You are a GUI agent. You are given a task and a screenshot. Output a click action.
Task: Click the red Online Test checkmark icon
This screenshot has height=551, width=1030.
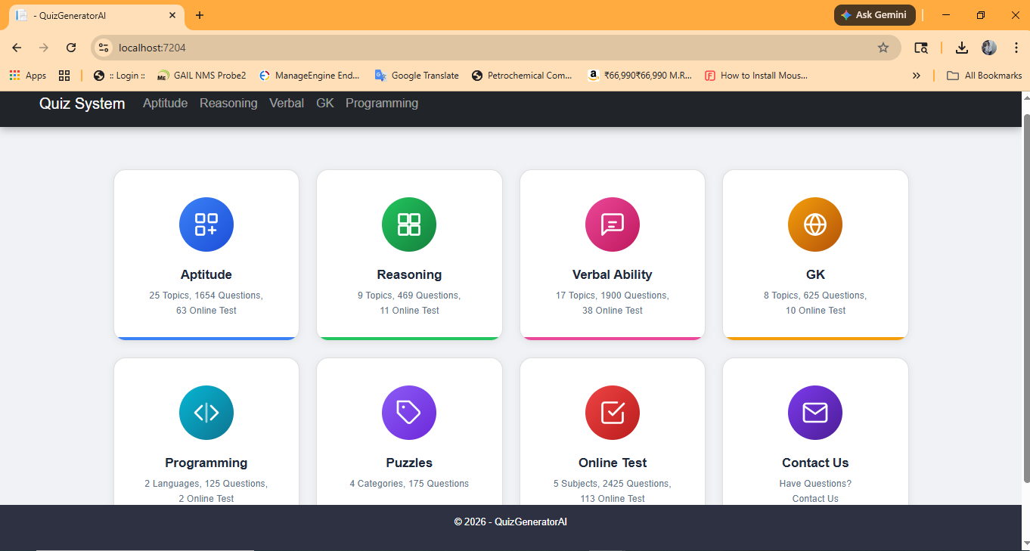point(613,413)
